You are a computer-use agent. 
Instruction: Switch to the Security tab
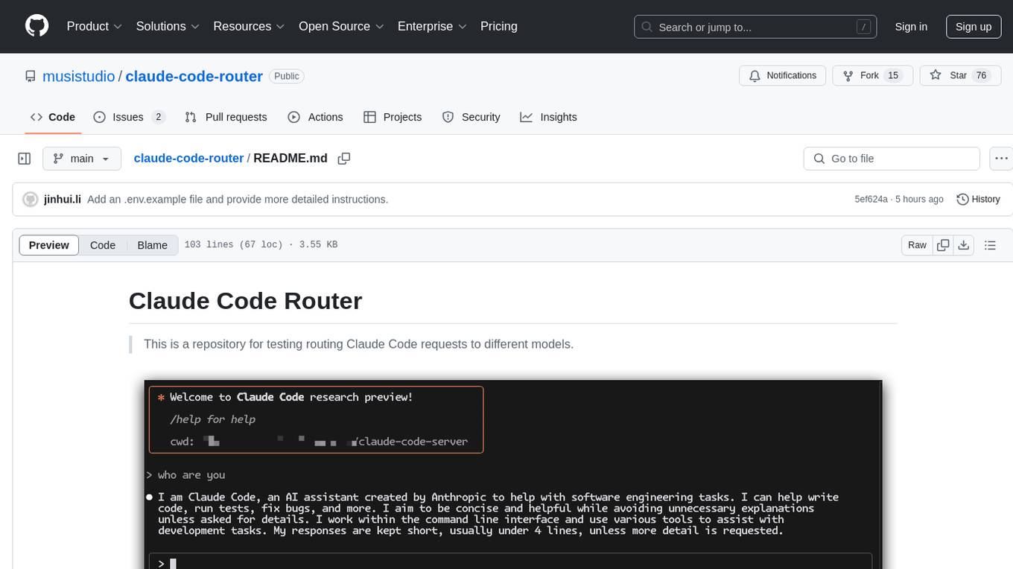tap(471, 117)
